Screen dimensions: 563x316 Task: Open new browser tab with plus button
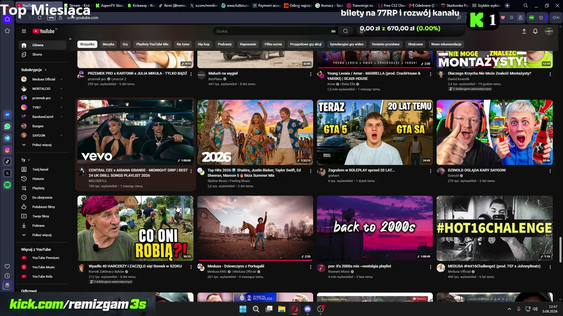pos(507,6)
